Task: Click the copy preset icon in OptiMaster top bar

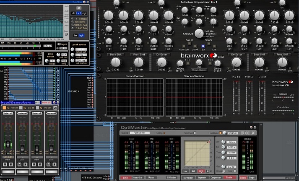Action: [x=242, y=133]
